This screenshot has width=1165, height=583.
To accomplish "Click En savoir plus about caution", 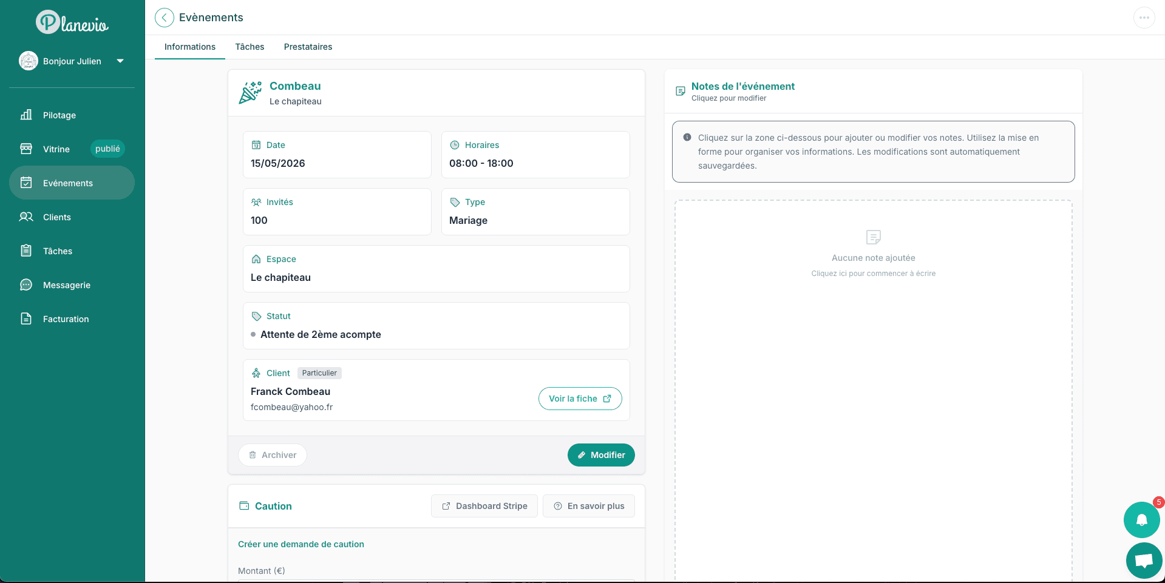I will [589, 506].
